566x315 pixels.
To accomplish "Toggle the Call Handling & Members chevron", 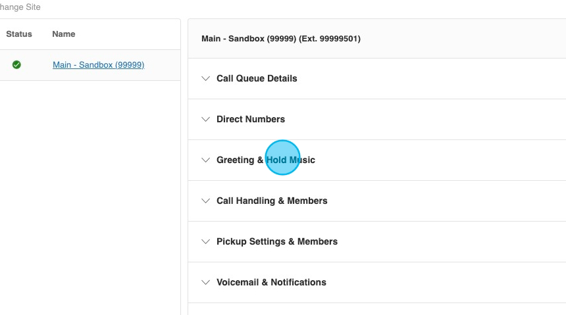I will (205, 201).
